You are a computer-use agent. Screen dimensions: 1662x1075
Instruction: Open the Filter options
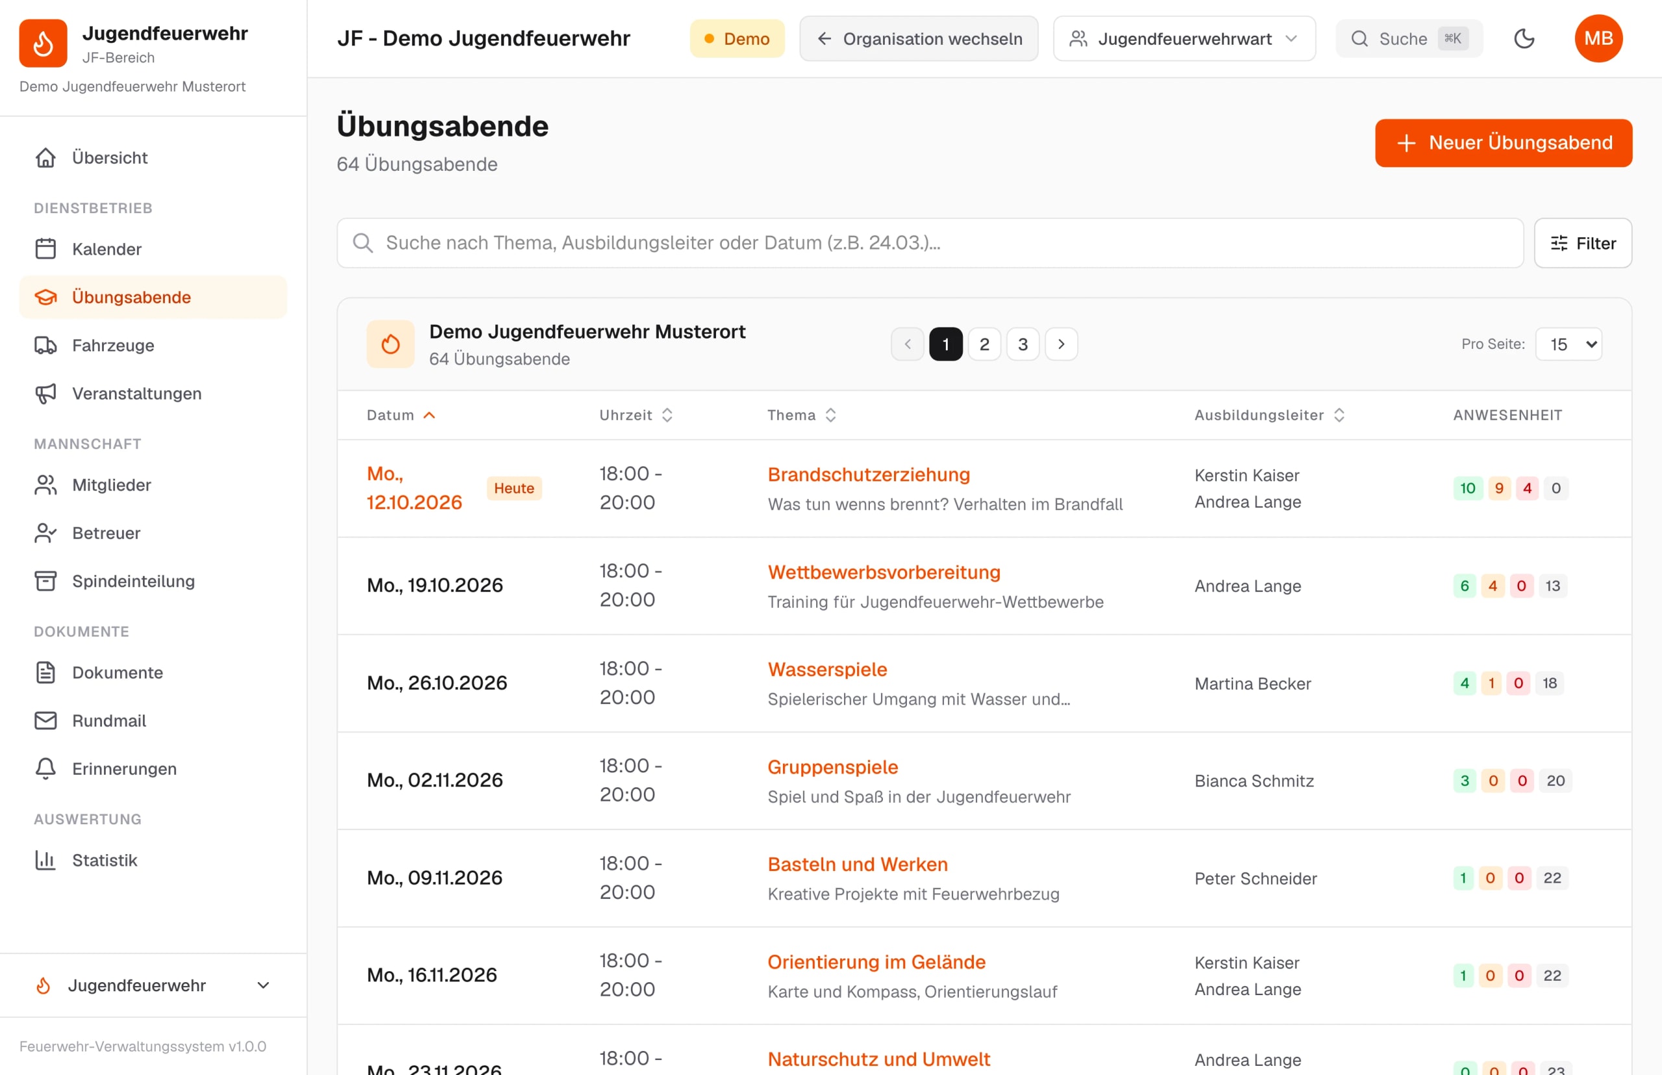click(1582, 243)
